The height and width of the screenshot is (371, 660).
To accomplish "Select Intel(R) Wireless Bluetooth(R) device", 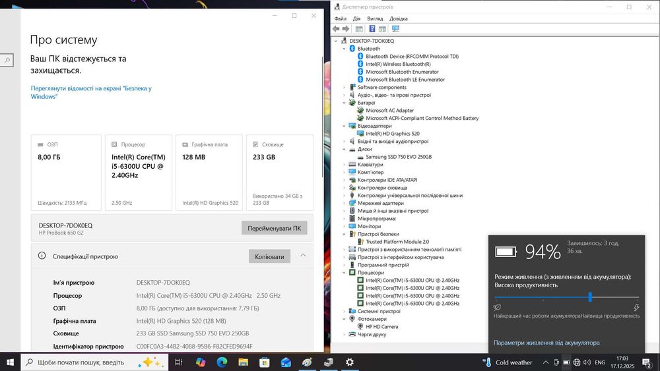I will tap(398, 65).
